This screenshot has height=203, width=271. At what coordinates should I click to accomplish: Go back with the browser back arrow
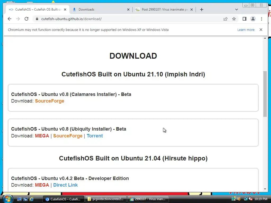tap(10, 19)
